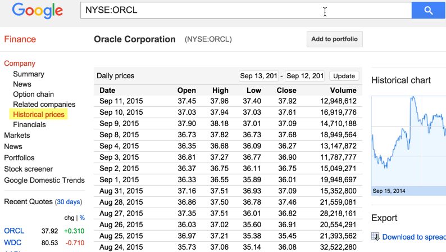
Task: Click volume value 12,948,612
Action: coord(338,101)
